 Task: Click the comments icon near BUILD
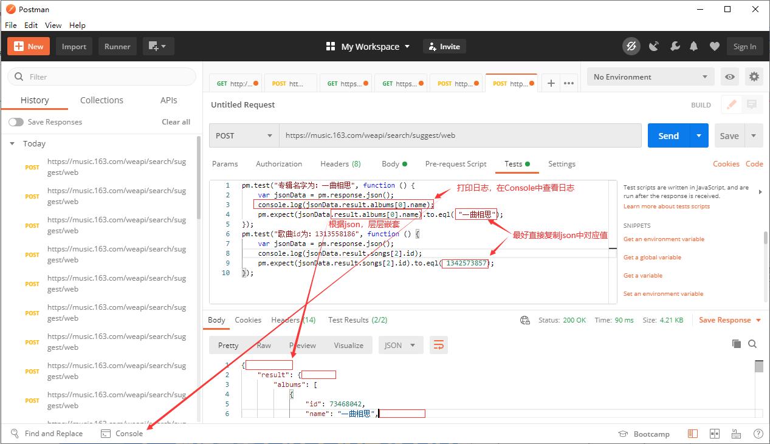(x=752, y=104)
